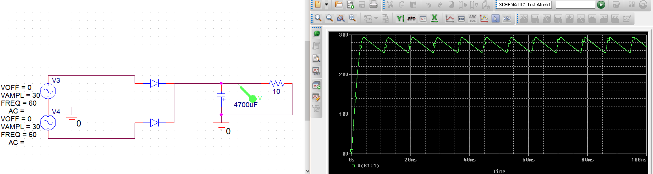Toggle log X axis icon
The height and width of the screenshot is (174, 653).
click(x=435, y=18)
